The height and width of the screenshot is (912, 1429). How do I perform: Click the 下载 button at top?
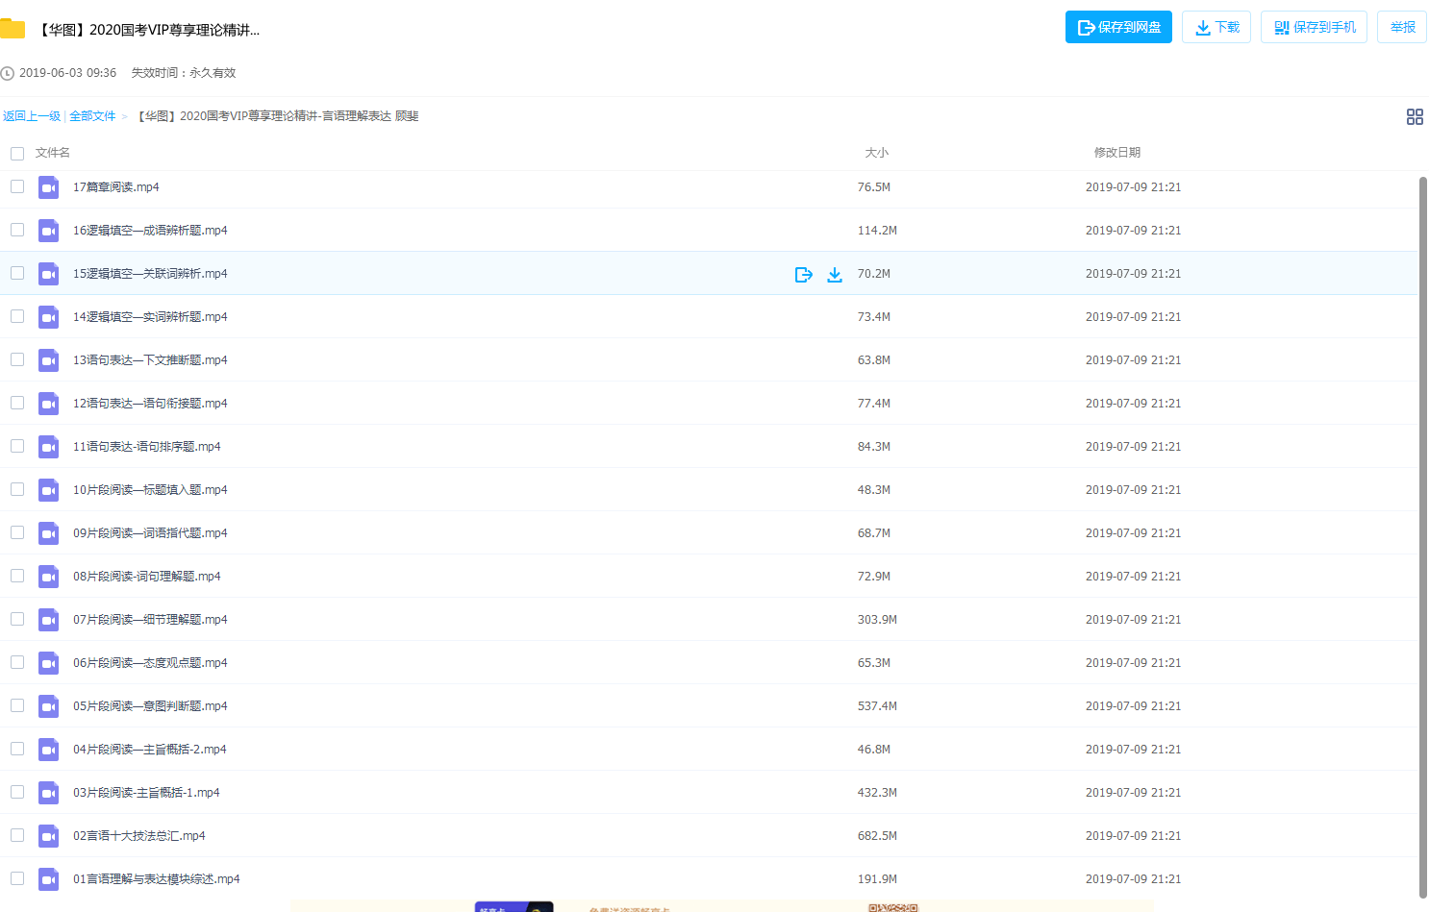tap(1216, 27)
